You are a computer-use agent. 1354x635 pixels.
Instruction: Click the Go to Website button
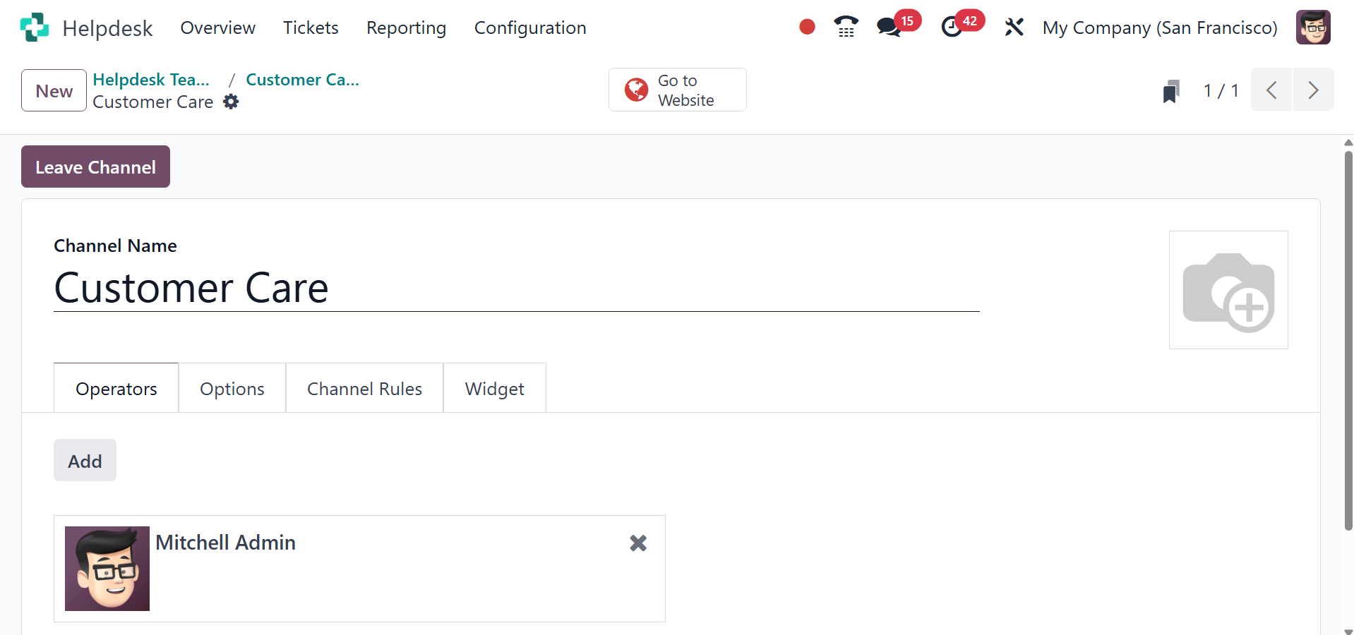(677, 90)
